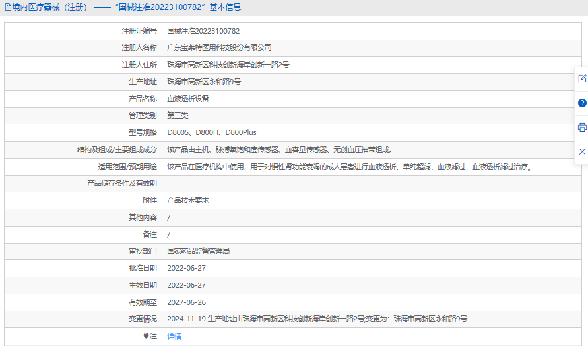Select 广东宝莱特医用科技股份有限公司 text
Viewport: 588px width, 351px height.
(x=219, y=47)
